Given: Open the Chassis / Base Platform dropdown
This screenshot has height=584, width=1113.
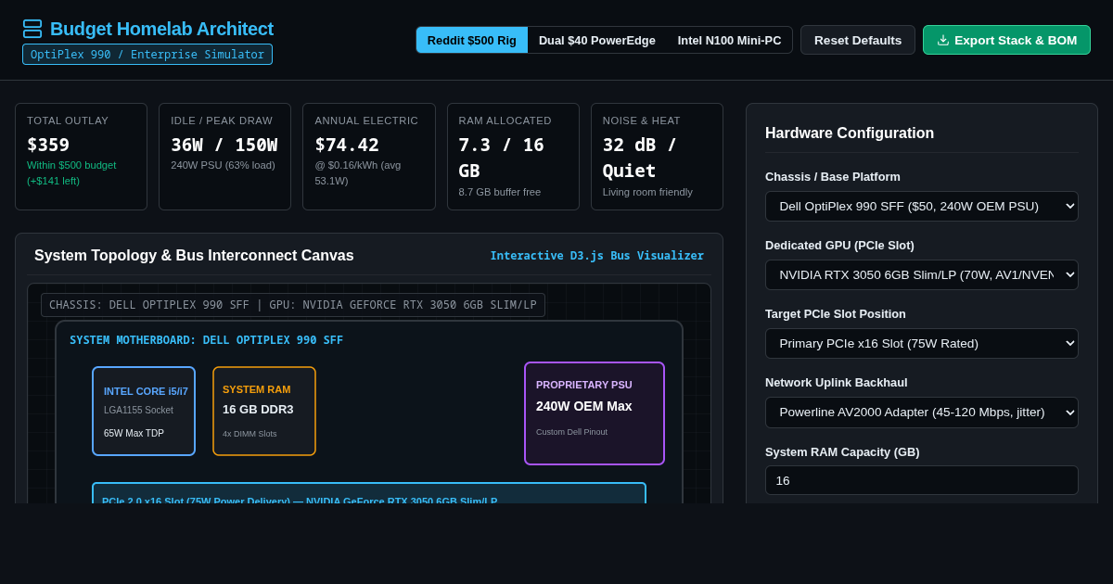Looking at the screenshot, I should (922, 206).
